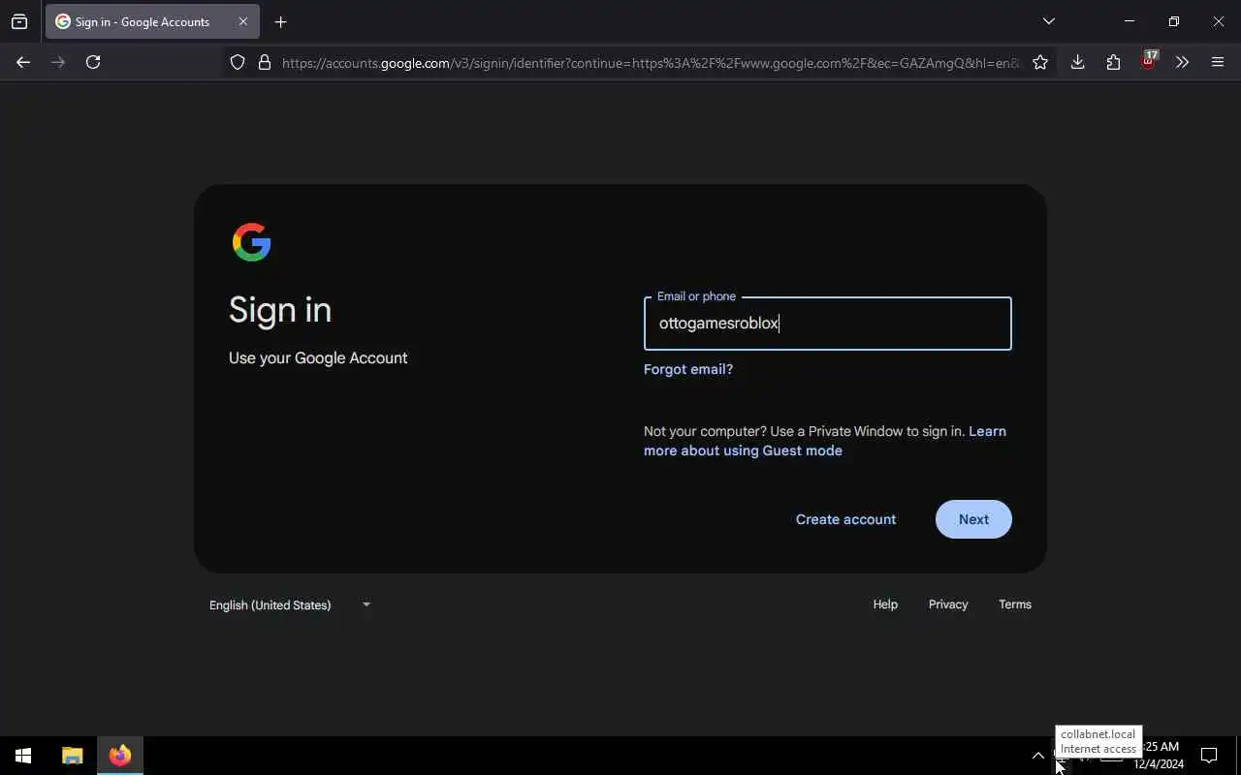Expand English (United States) language dropdown

[x=290, y=604]
